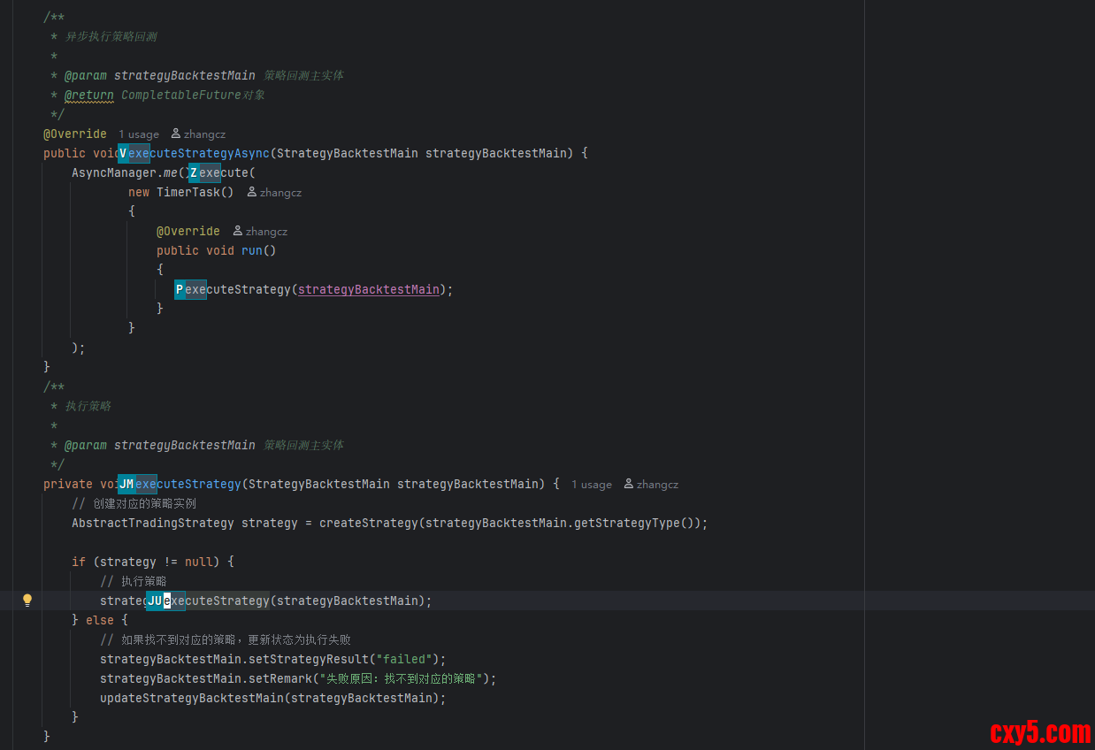The width and height of the screenshot is (1095, 750).
Task: Open "1 usage" hint for private executeStrategy
Action: point(591,485)
